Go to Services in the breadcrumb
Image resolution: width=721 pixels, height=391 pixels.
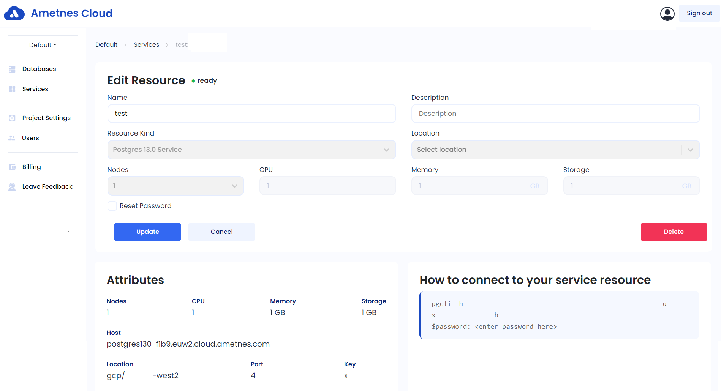pos(146,45)
